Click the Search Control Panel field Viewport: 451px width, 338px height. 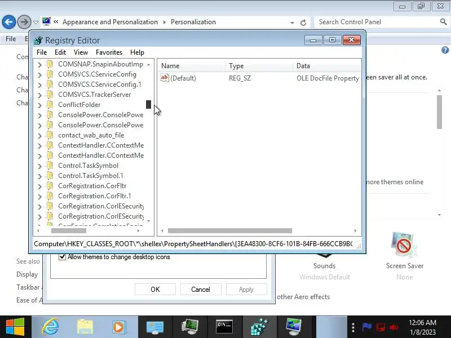point(377,22)
